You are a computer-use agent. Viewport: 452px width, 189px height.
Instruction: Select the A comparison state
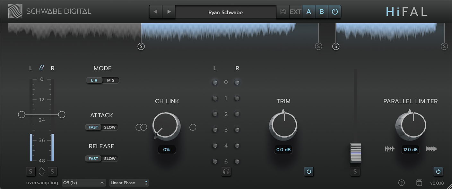point(309,12)
